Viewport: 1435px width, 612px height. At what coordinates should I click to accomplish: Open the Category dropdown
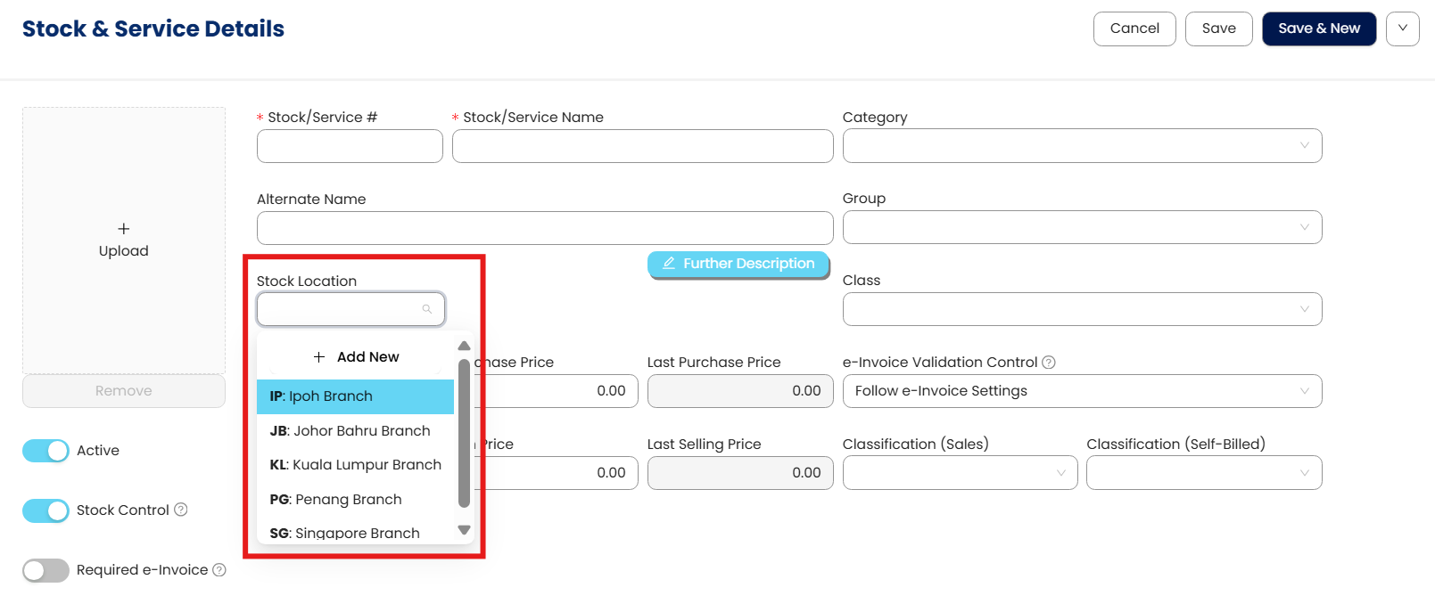[x=1081, y=146]
